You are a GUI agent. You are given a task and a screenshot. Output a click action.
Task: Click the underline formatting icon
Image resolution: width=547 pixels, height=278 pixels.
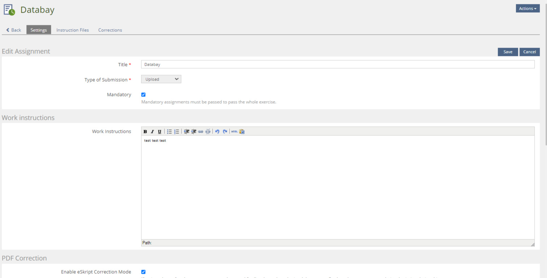160,132
